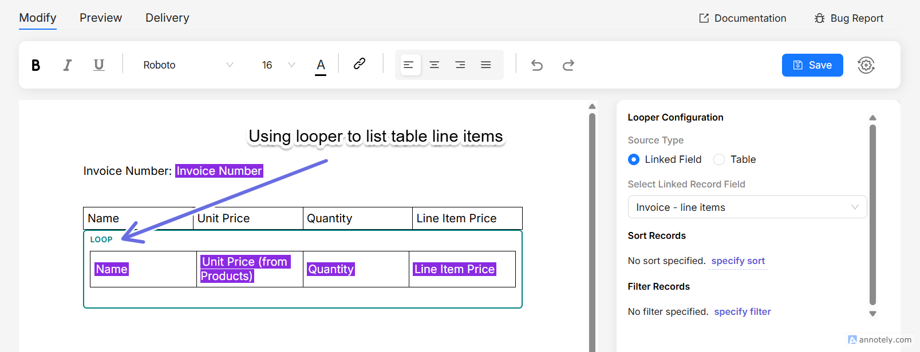Justify text alignment
Viewport: 920px width, 352px height.
tap(486, 65)
